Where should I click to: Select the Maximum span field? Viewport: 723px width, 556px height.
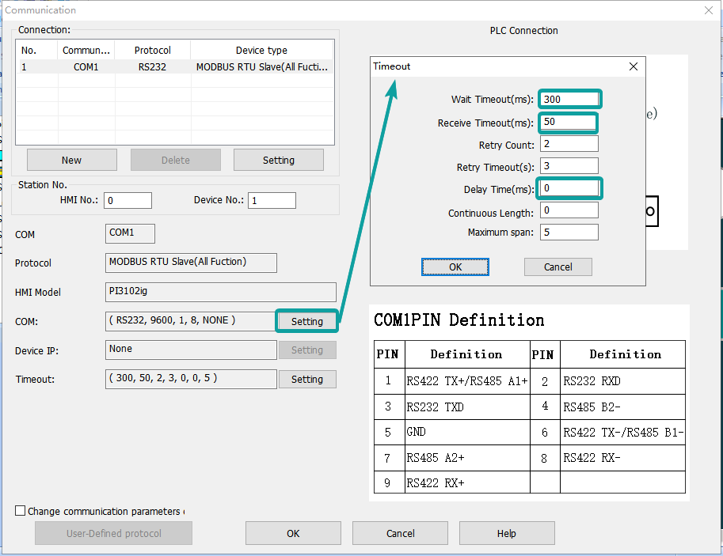(x=569, y=232)
